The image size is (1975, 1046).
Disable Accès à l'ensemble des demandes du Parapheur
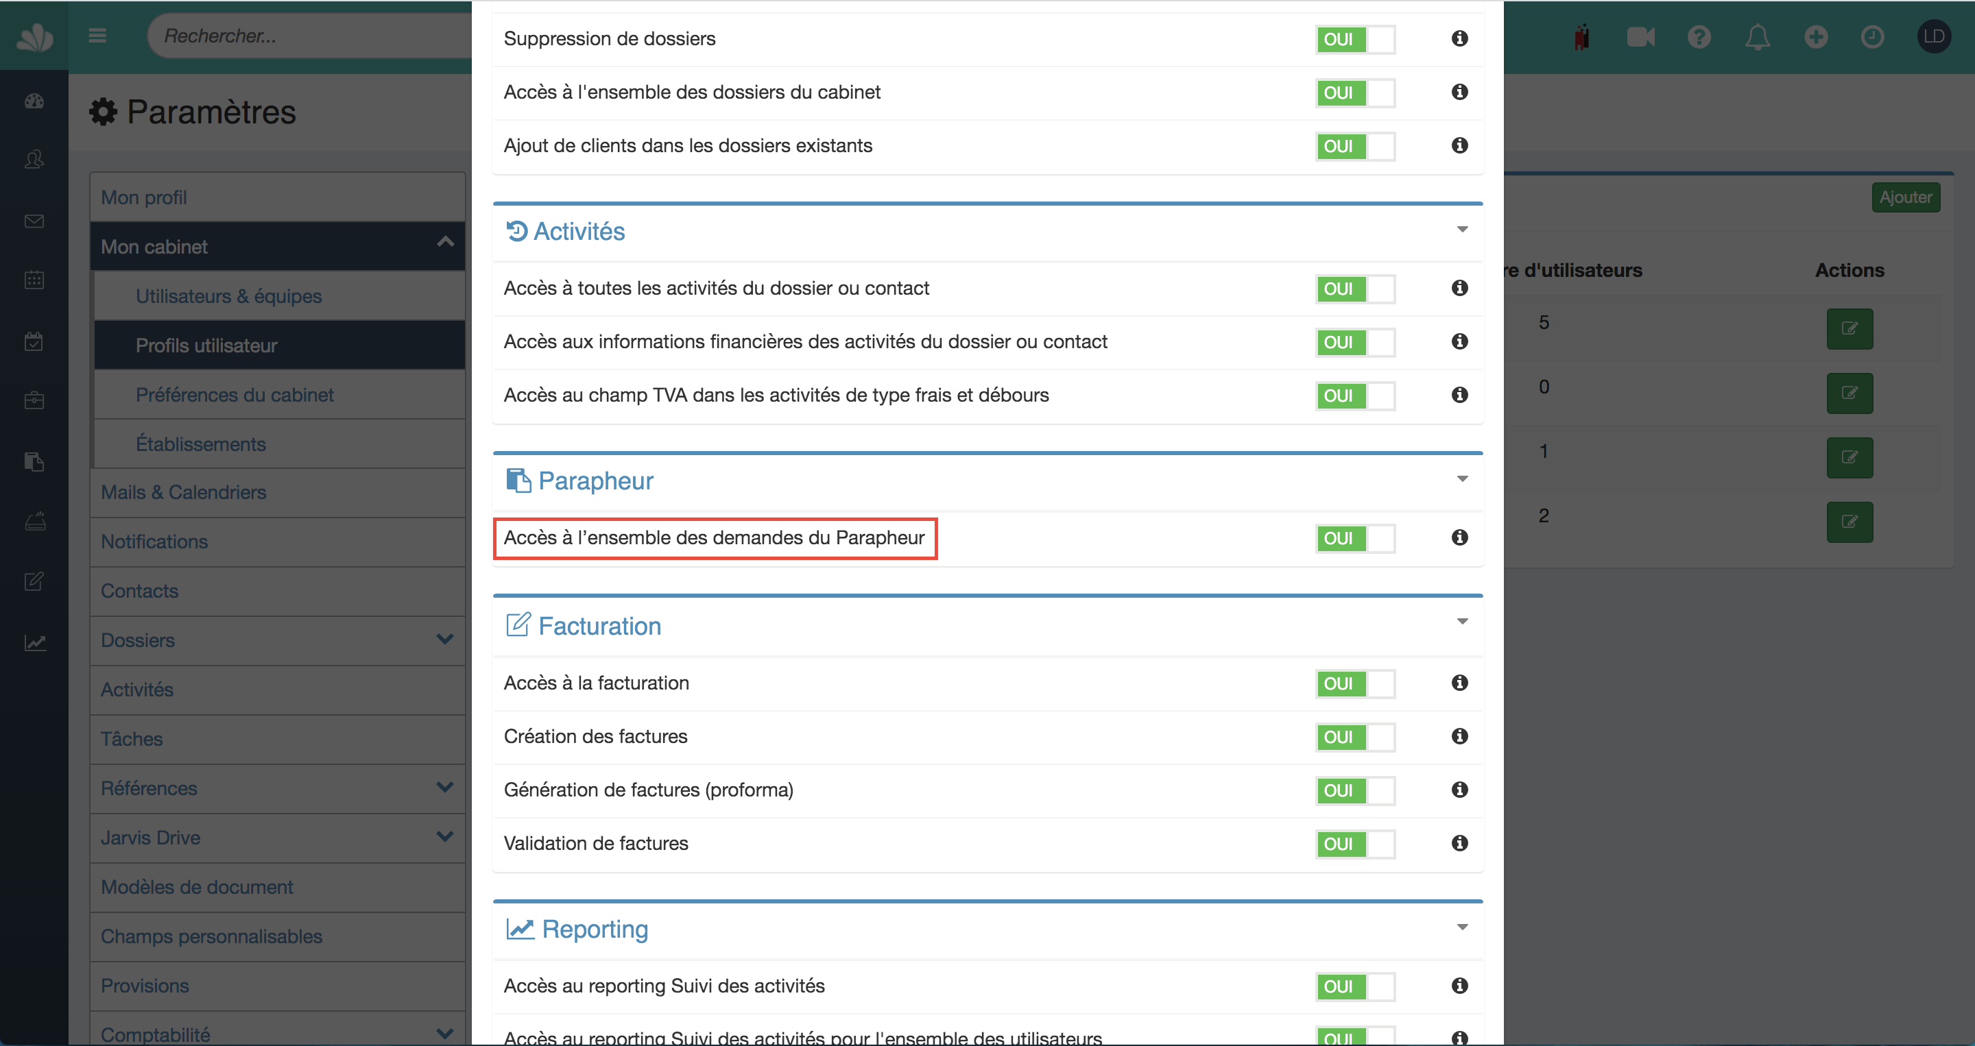pyautogui.click(x=1355, y=538)
